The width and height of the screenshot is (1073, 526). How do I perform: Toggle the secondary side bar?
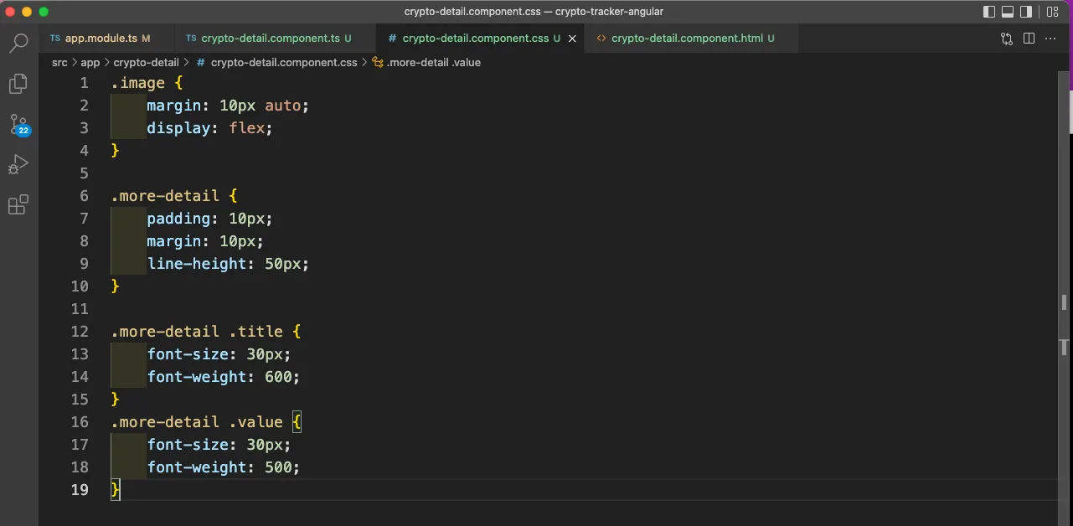(x=1026, y=12)
